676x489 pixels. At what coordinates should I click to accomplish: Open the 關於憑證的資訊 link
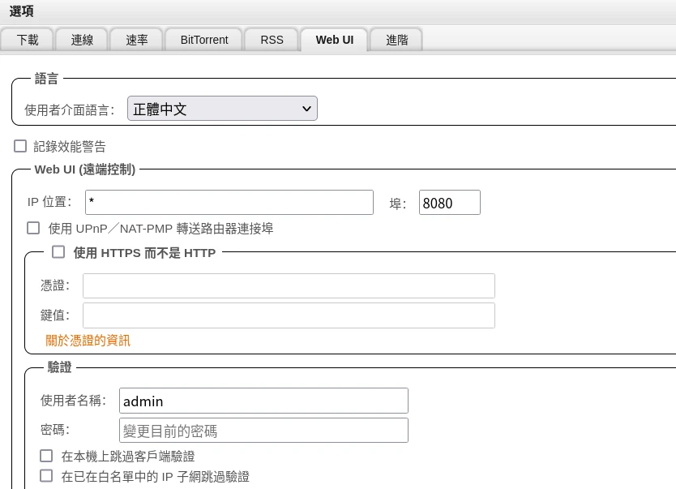click(x=88, y=341)
